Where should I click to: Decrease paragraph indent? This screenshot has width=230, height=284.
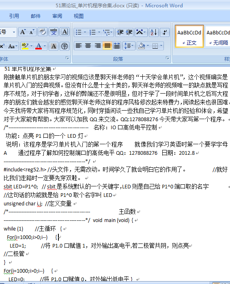coord(120,32)
